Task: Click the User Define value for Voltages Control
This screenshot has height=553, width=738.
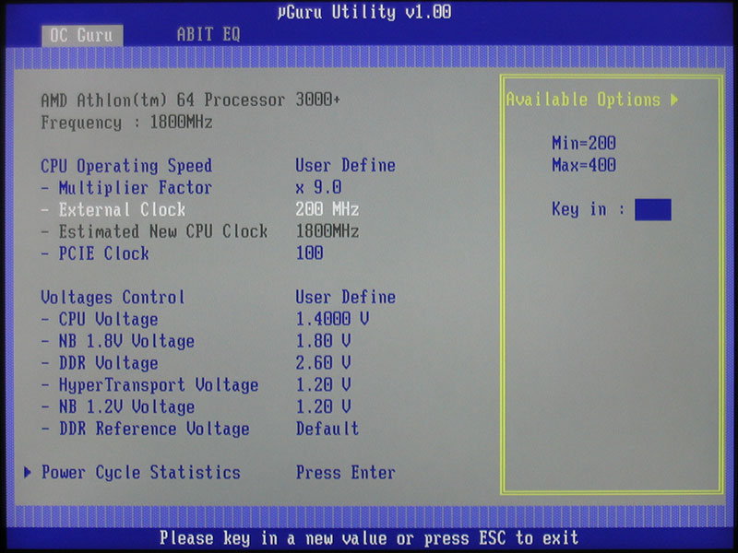Action: 345,297
